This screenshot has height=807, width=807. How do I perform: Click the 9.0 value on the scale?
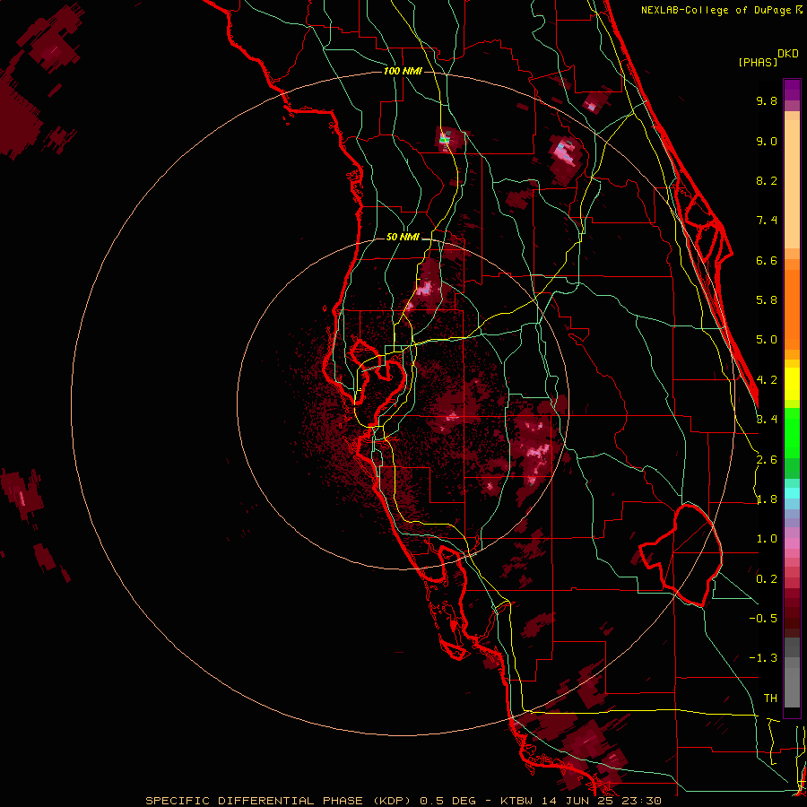(x=767, y=141)
